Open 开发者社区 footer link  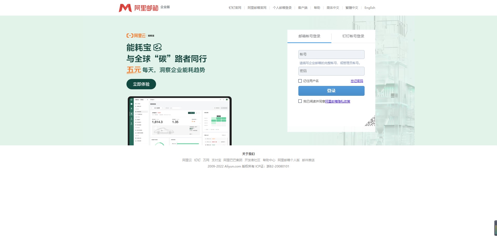coord(252,160)
